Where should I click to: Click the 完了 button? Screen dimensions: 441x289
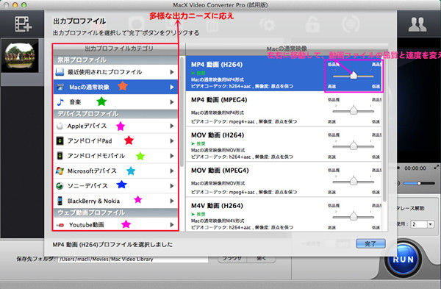pyautogui.click(x=370, y=243)
